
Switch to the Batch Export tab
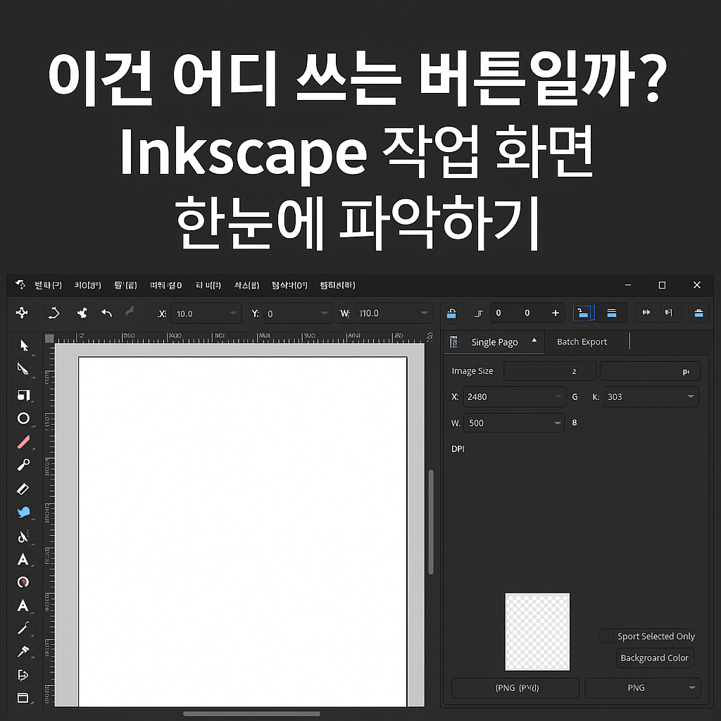pos(582,341)
